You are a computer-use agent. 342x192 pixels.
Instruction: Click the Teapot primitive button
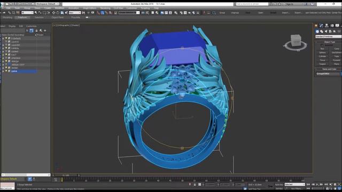click(322, 64)
